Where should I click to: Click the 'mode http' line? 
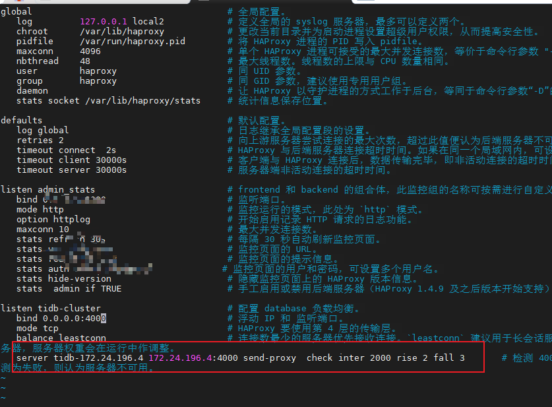point(40,210)
